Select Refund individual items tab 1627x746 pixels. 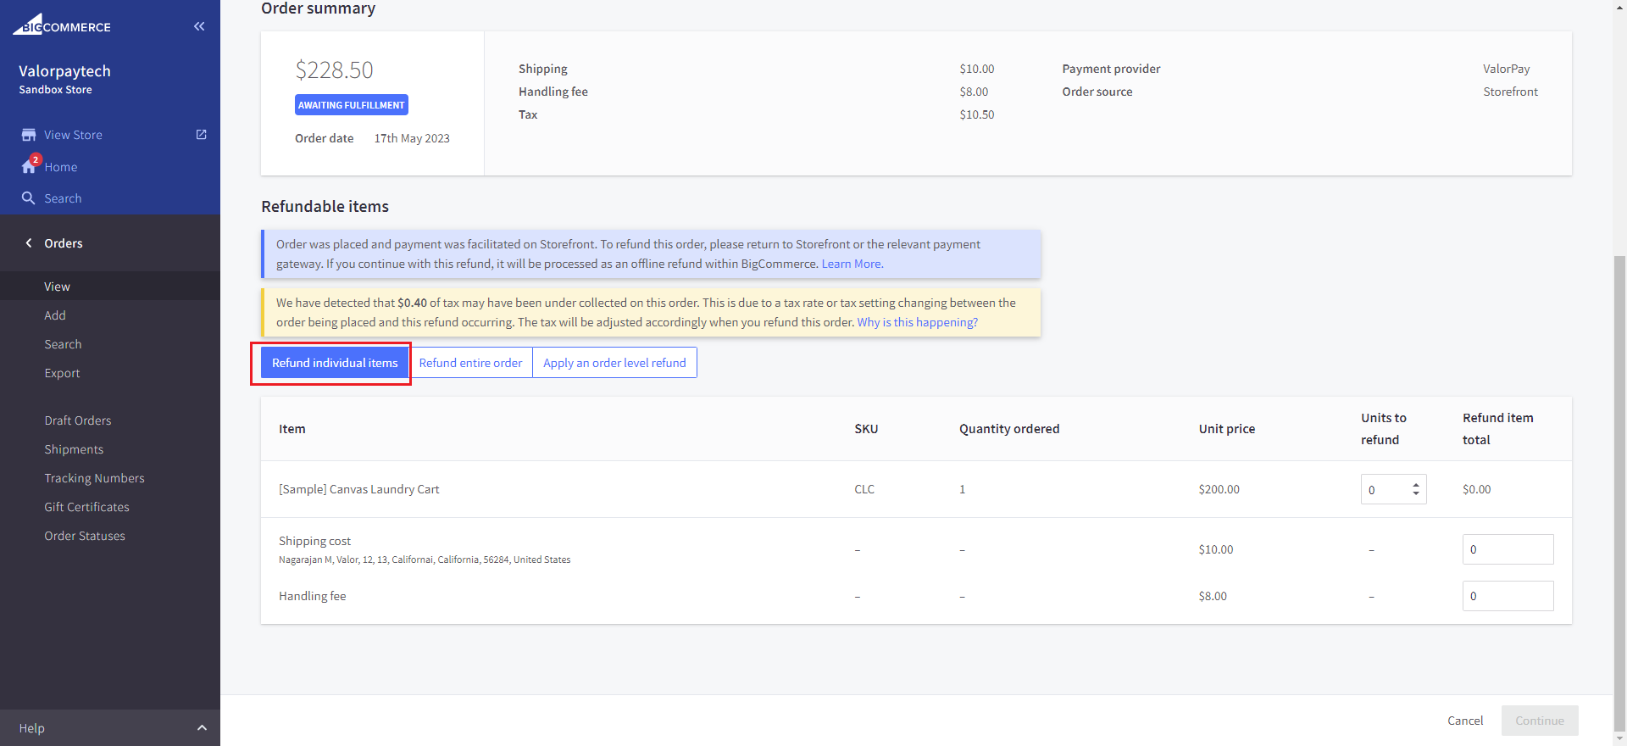[335, 363]
